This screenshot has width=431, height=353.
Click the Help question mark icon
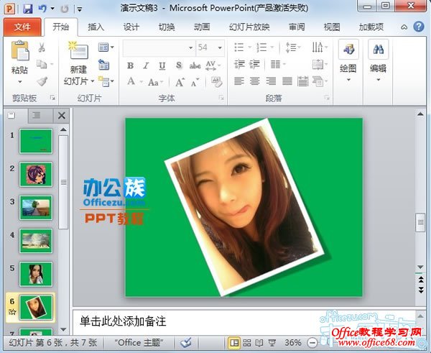[418, 27]
